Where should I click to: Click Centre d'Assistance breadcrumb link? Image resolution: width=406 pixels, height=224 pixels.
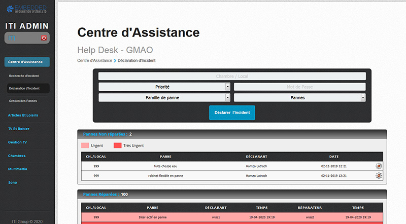coord(94,61)
